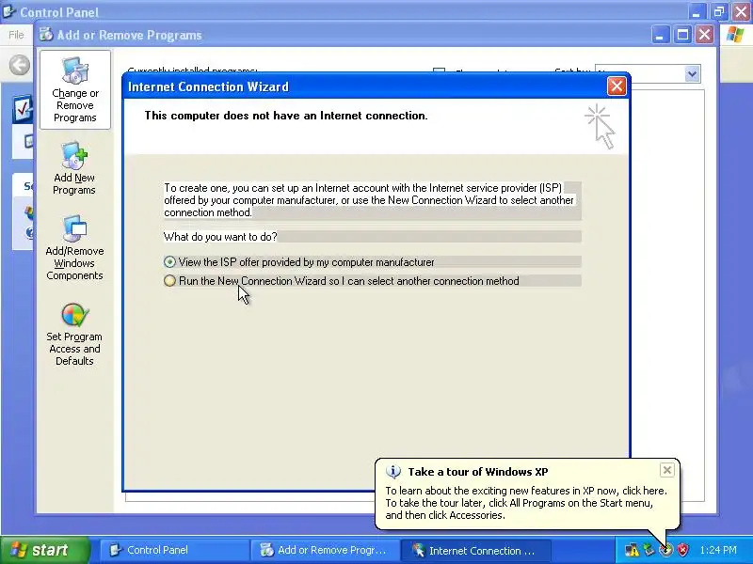Click Back arrow in Control Panel window
The image size is (753, 564).
click(x=20, y=65)
